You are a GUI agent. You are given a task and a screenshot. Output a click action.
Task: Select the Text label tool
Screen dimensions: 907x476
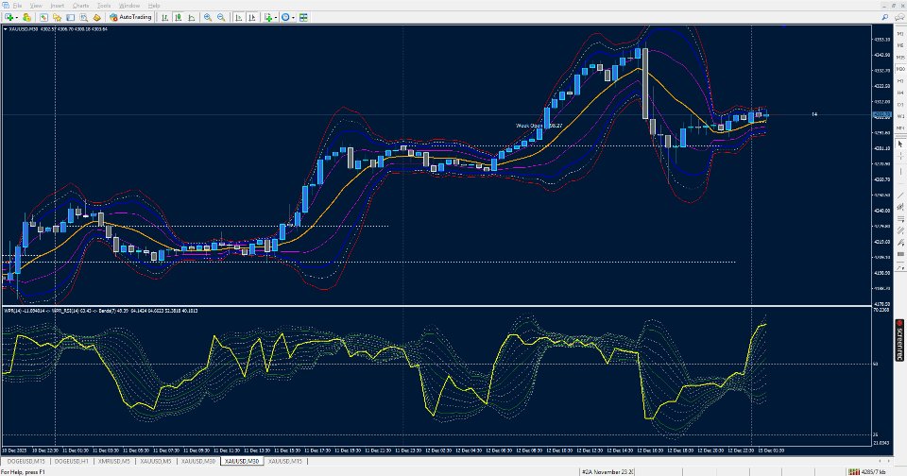900,243
